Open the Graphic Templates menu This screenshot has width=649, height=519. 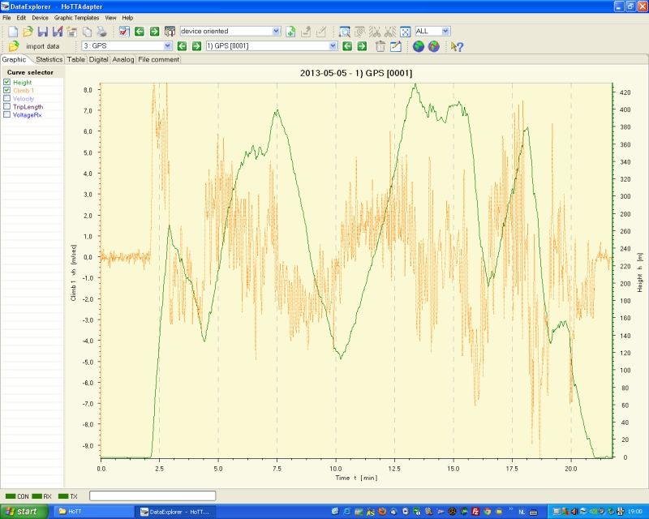click(x=76, y=18)
